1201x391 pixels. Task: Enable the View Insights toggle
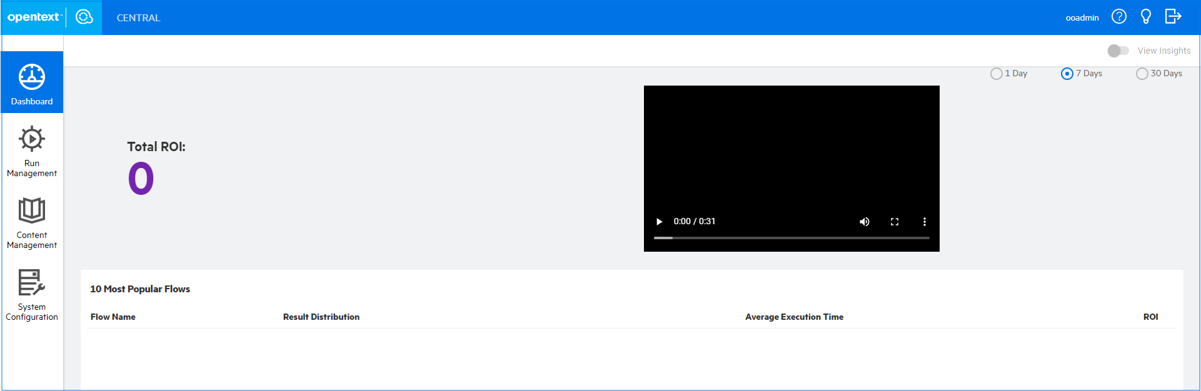coord(1118,51)
